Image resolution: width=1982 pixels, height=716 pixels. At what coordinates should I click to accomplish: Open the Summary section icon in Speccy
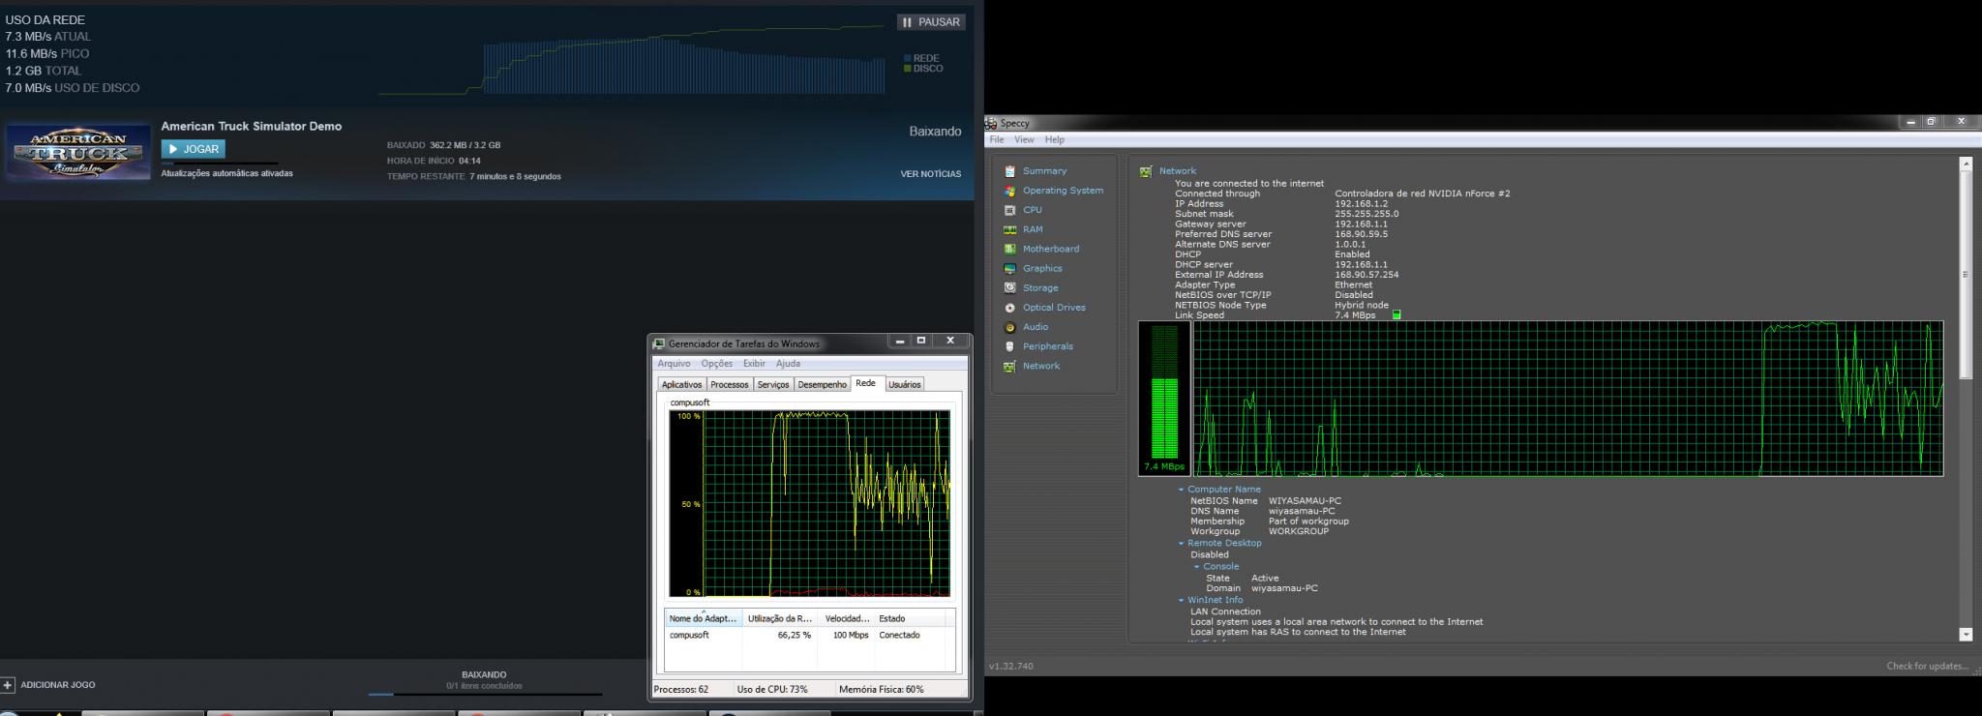[x=1009, y=171]
